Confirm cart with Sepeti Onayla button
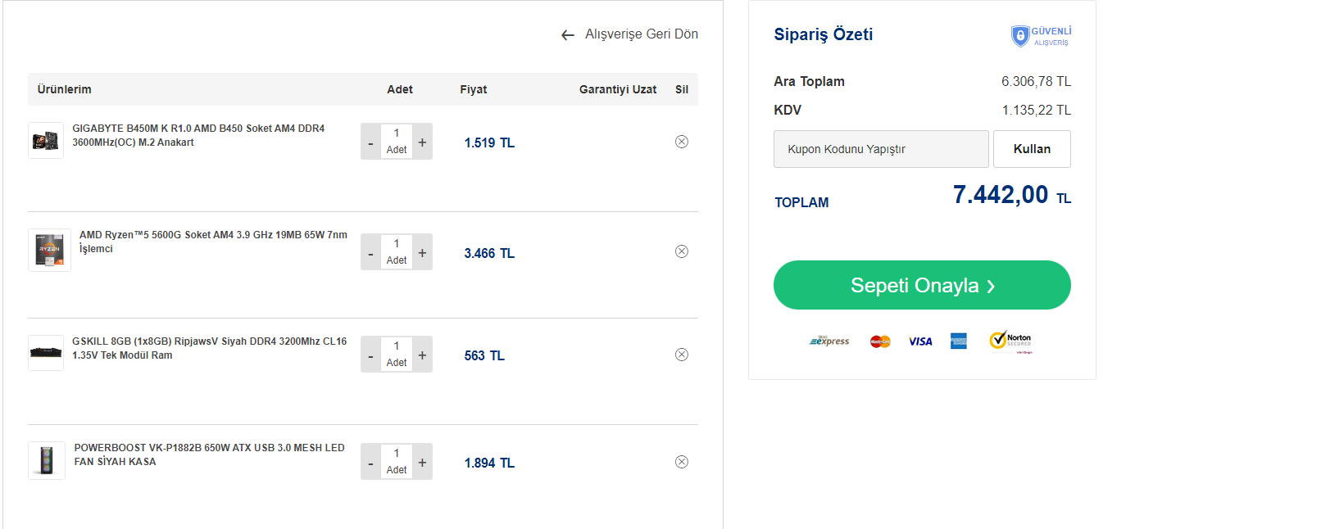The width and height of the screenshot is (1321, 529). (x=922, y=285)
